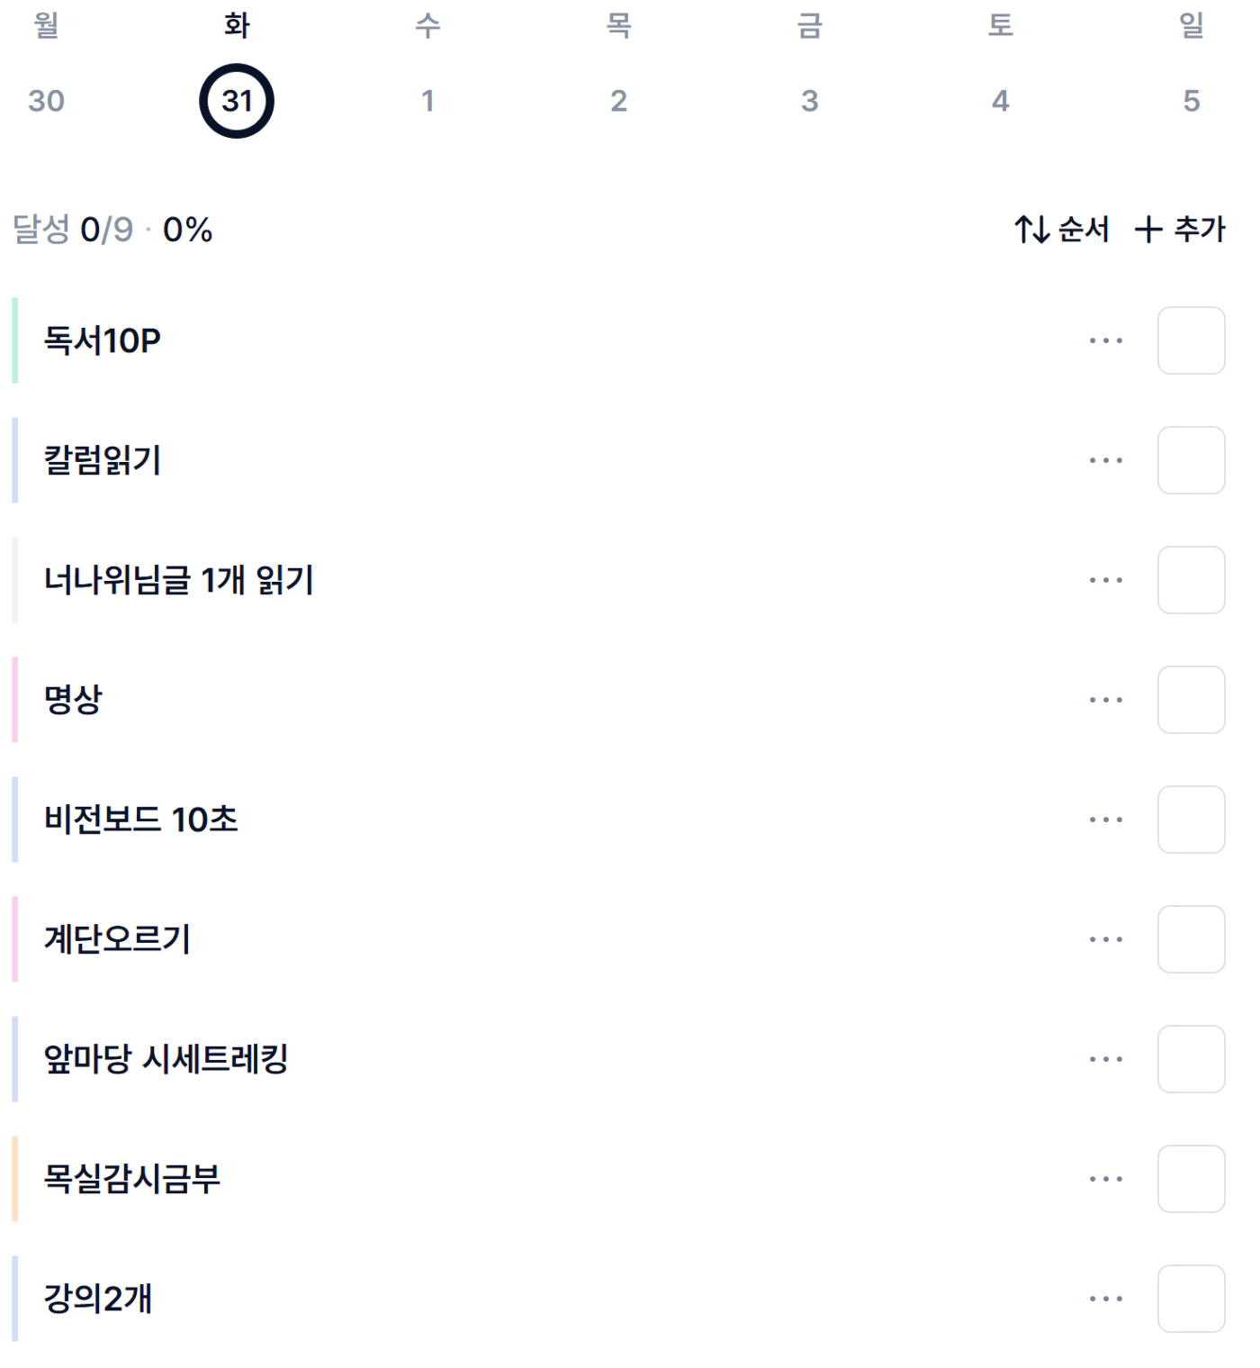This screenshot has width=1260, height=1368.
Task: Open the three-dot menu for 칼럼읽기
Action: click(1105, 460)
